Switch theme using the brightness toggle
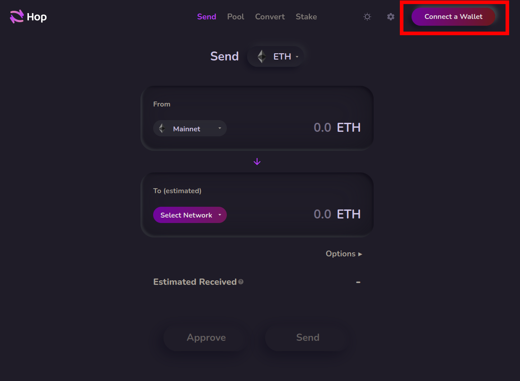Image resolution: width=520 pixels, height=381 pixels. coord(367,16)
